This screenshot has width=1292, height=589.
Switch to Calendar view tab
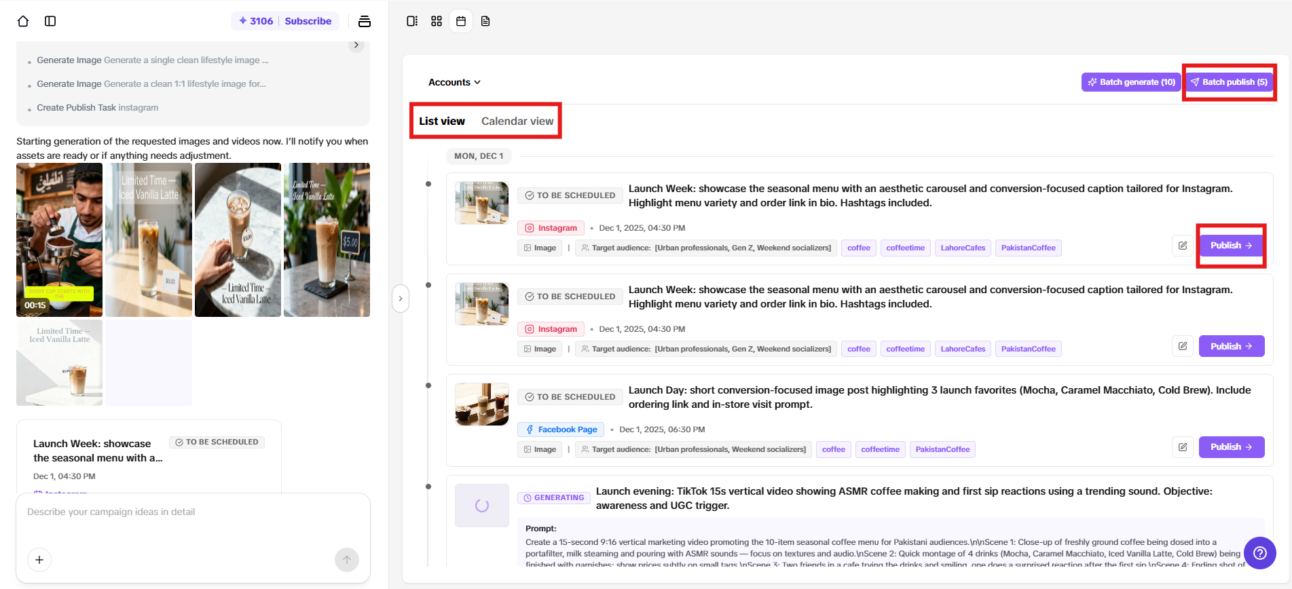(x=517, y=121)
